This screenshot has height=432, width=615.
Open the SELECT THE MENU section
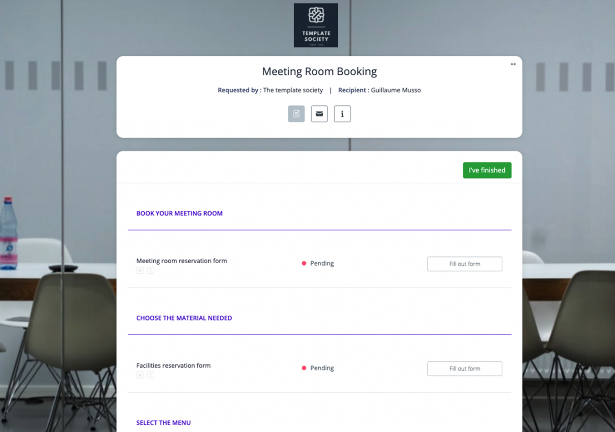163,422
